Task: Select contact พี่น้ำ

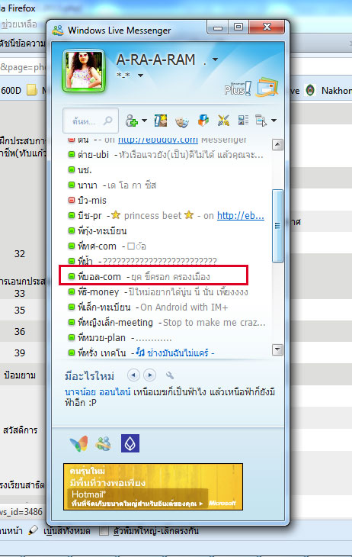Action: (85, 262)
